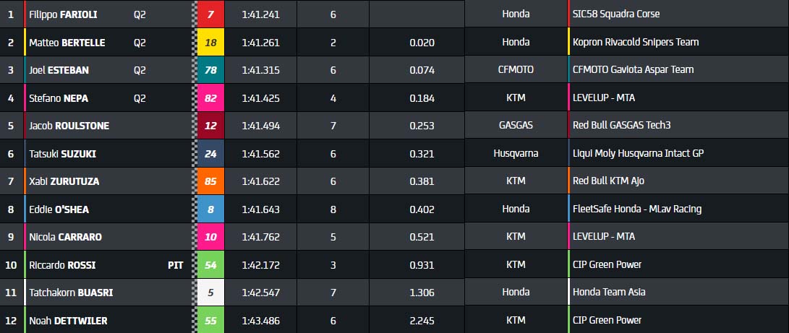Screen dimensions: 789x333
Task: Click Xabi Zurutuza's orange number 85 badge
Action: [210, 181]
